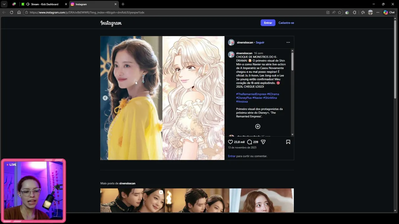View the 23,8 mil likes count

pos(239,142)
